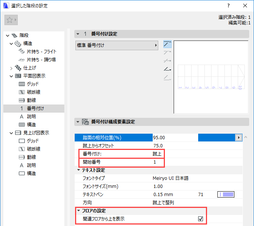Screen dimensions: 254x226
Task: Click the グリッド icon under 見上げ図表示
Action: pos(22,141)
